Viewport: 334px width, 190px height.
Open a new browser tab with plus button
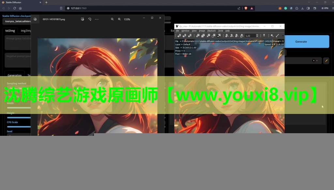click(x=46, y=3)
